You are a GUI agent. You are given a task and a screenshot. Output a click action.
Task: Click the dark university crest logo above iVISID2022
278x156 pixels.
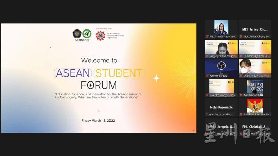coord(77,34)
